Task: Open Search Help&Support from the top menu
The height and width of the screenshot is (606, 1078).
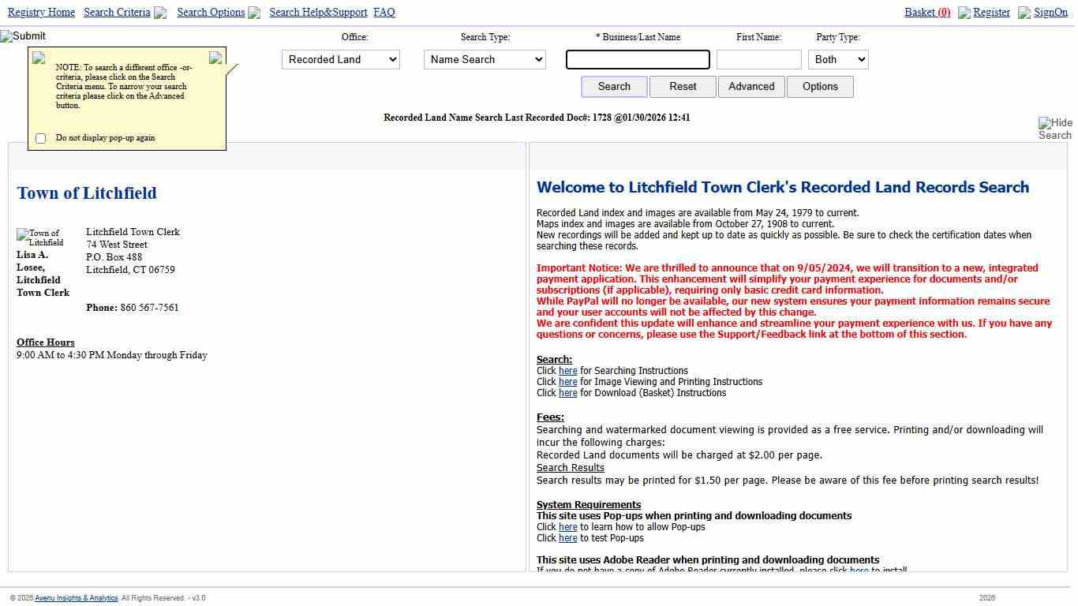Action: tap(318, 13)
